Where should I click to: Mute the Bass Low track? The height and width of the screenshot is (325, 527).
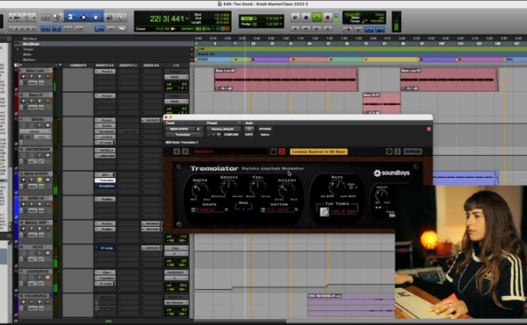click(47, 77)
